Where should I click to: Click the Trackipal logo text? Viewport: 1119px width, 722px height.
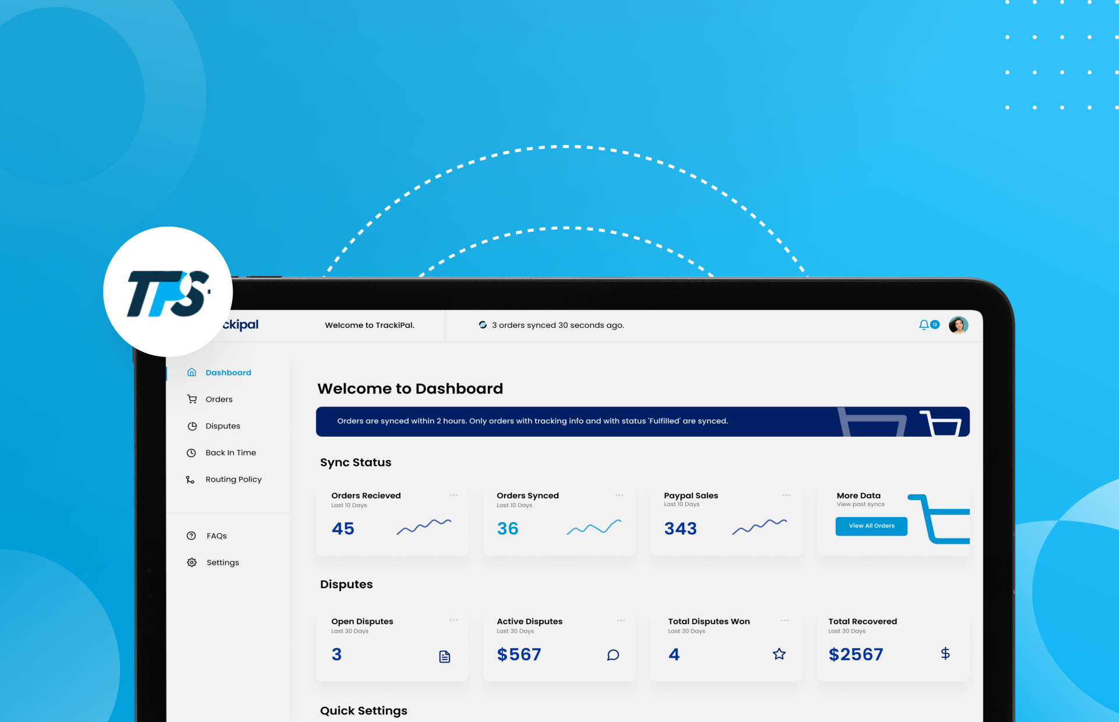pyautogui.click(x=240, y=325)
